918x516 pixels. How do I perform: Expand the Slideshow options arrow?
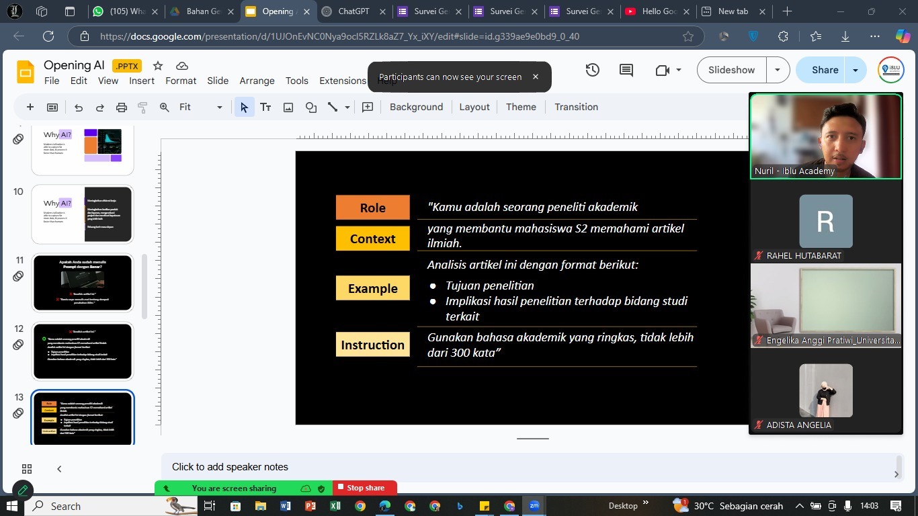pos(778,70)
